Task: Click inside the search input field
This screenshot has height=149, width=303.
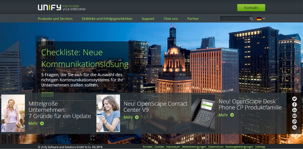Action: [x=234, y=19]
